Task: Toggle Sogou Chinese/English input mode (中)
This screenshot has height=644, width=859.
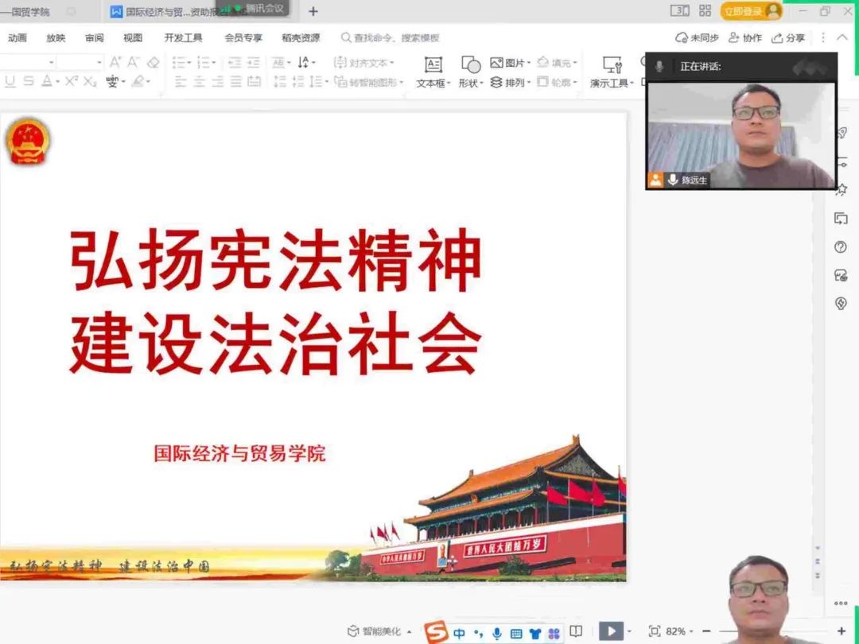Action: click(x=460, y=634)
